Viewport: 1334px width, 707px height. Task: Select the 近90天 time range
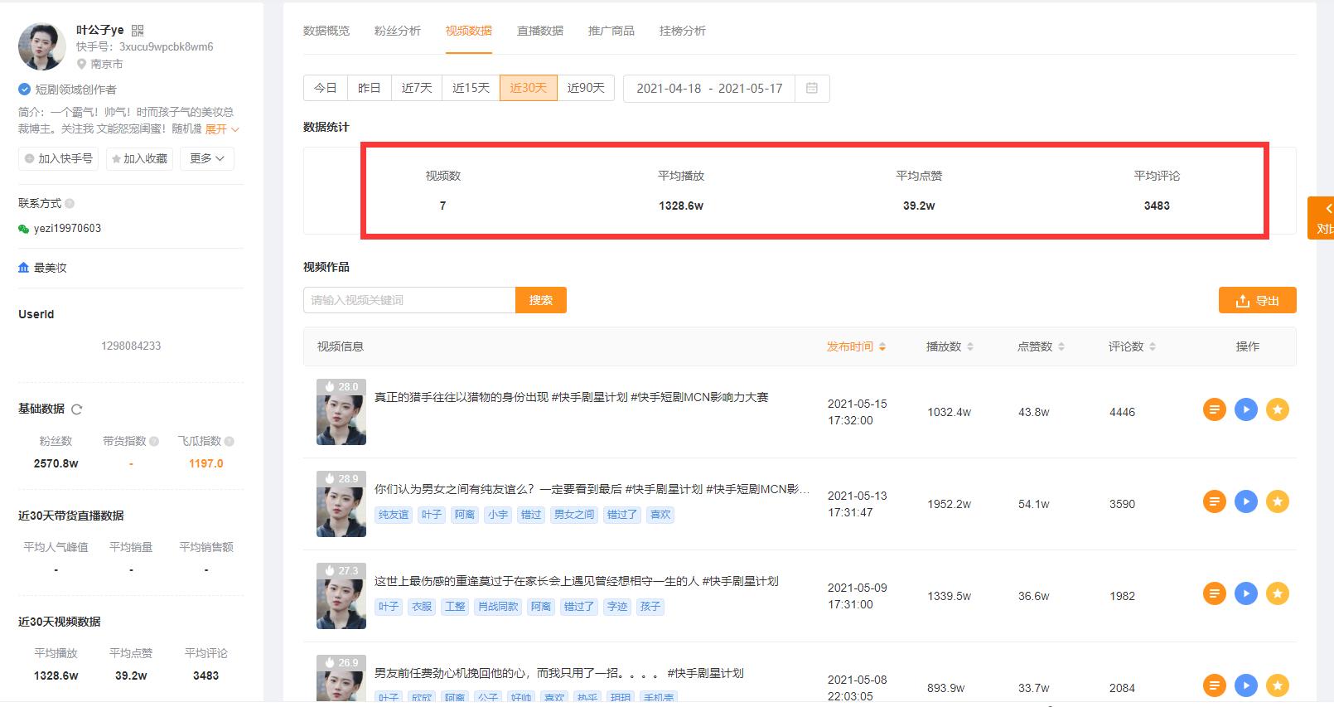coord(586,88)
